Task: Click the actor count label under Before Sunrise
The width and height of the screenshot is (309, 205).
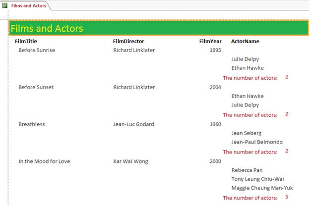Action: [x=250, y=78]
